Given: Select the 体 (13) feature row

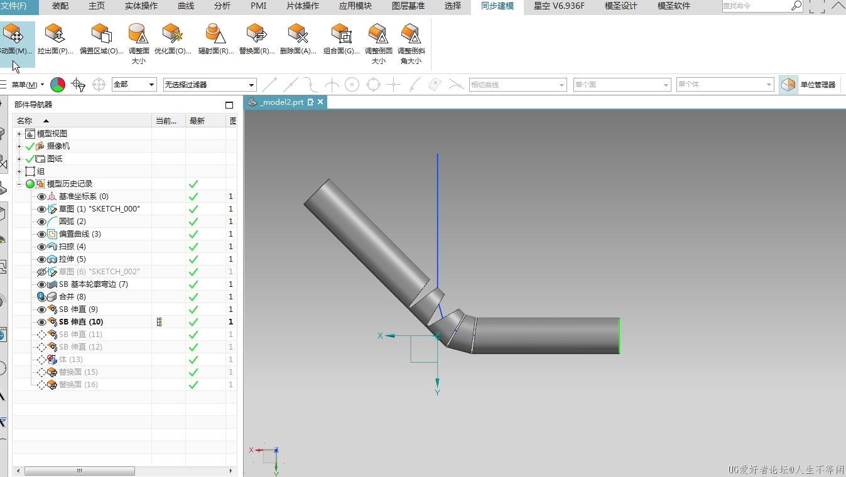Looking at the screenshot, I should [x=124, y=360].
